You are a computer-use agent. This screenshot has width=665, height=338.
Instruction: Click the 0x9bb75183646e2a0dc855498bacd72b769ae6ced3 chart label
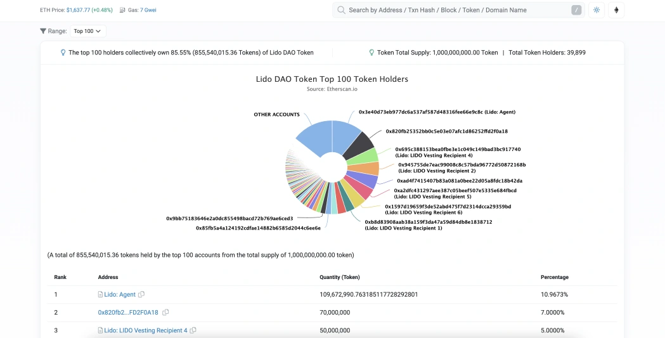point(229,219)
